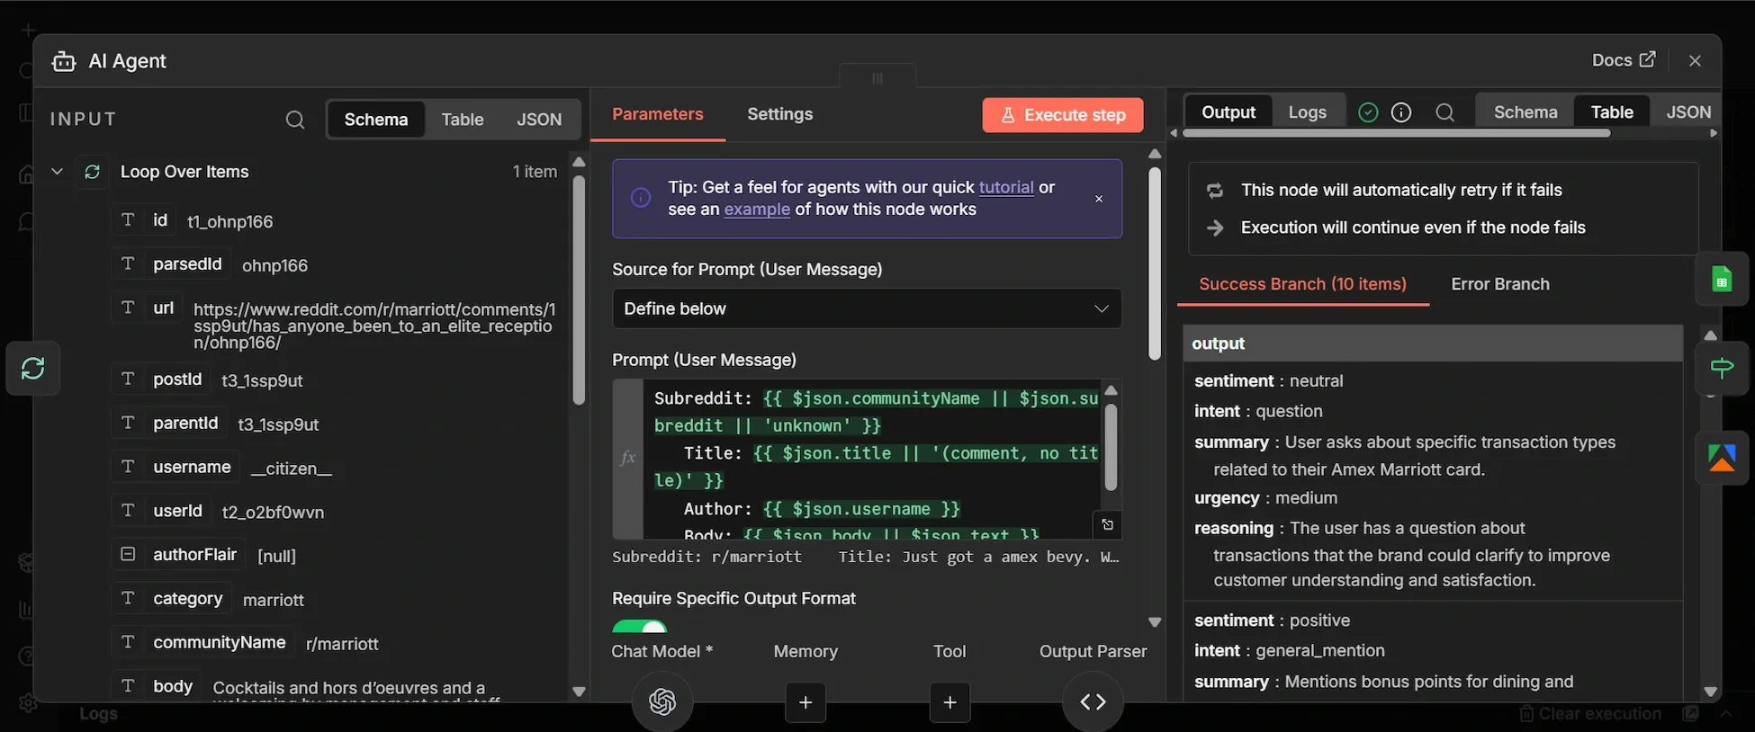Viewport: 1755px width, 732px height.
Task: Switch input view to Schema
Action: (375, 120)
